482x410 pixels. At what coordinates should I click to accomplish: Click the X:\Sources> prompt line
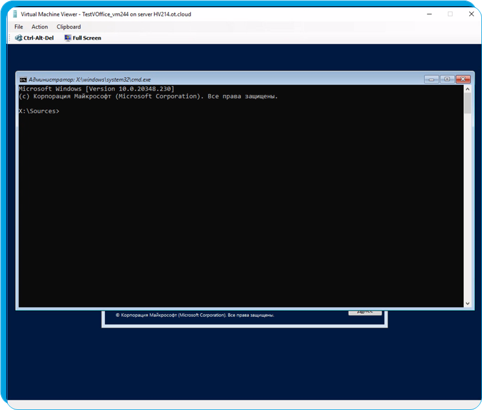[x=39, y=111]
